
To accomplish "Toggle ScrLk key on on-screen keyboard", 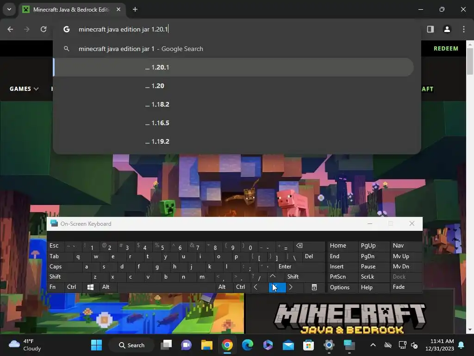I will 374,277.
